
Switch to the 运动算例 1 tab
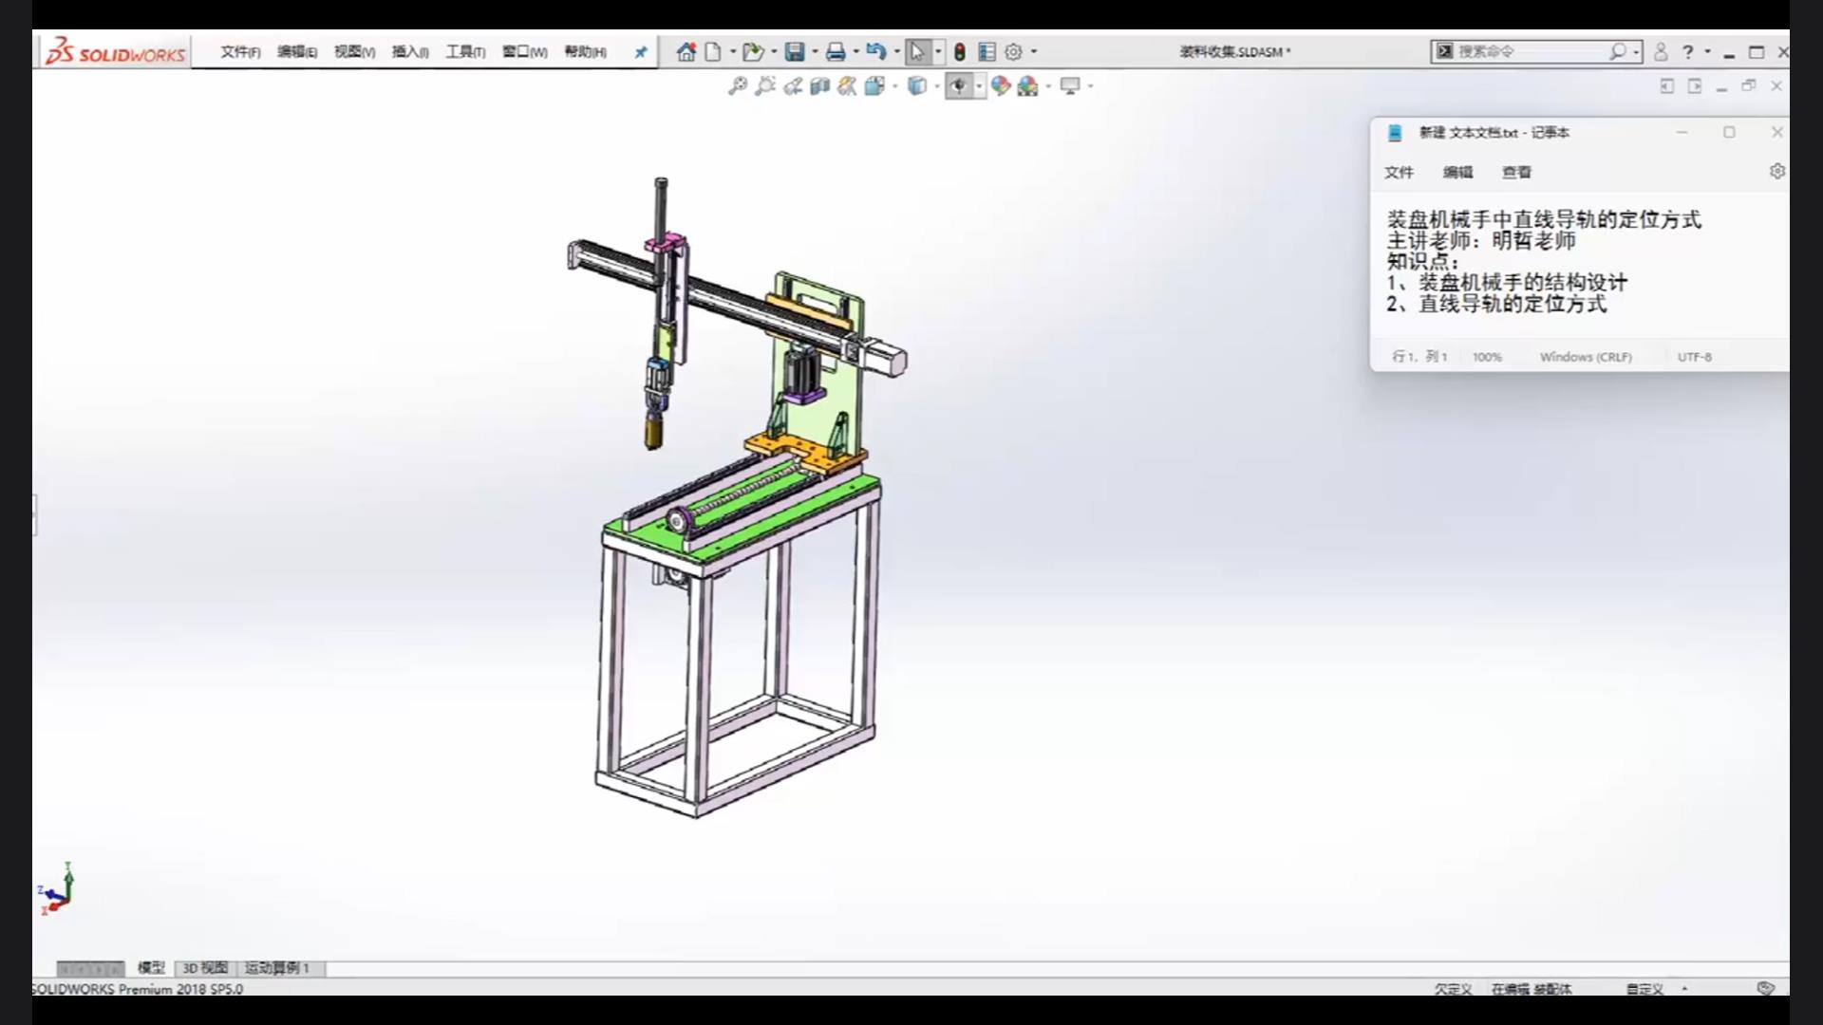click(277, 968)
